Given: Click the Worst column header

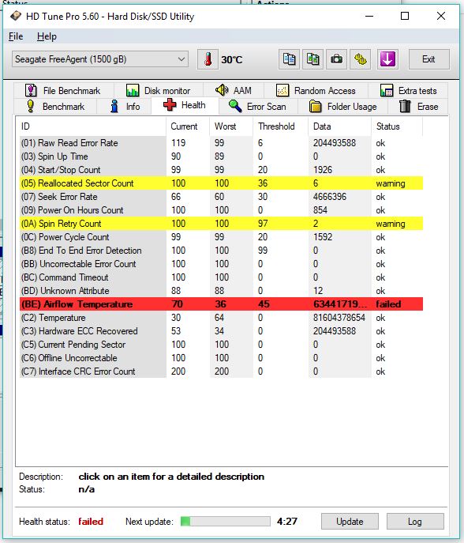Looking at the screenshot, I should click(231, 126).
